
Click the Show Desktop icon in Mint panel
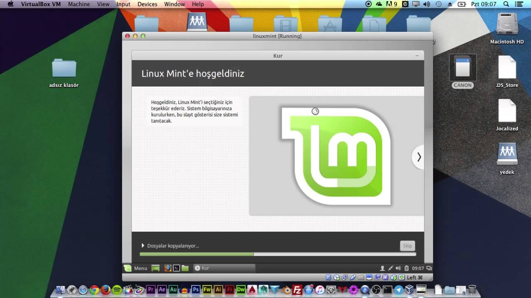(156, 268)
